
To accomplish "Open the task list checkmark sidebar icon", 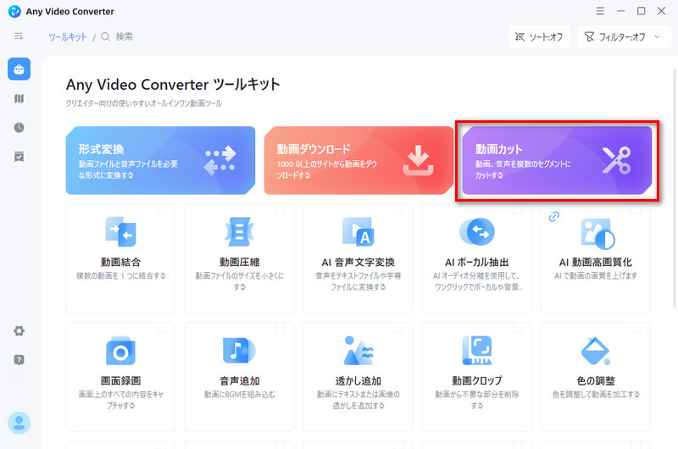I will tap(19, 157).
